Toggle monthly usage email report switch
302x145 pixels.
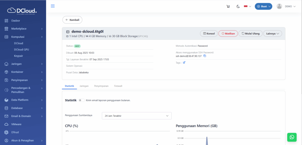pos(81,100)
